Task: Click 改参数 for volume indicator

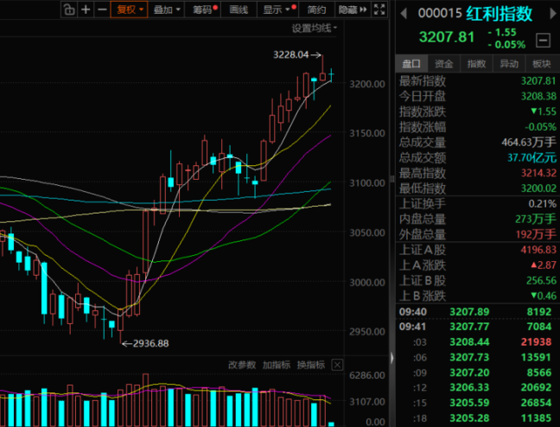Action: click(x=242, y=365)
